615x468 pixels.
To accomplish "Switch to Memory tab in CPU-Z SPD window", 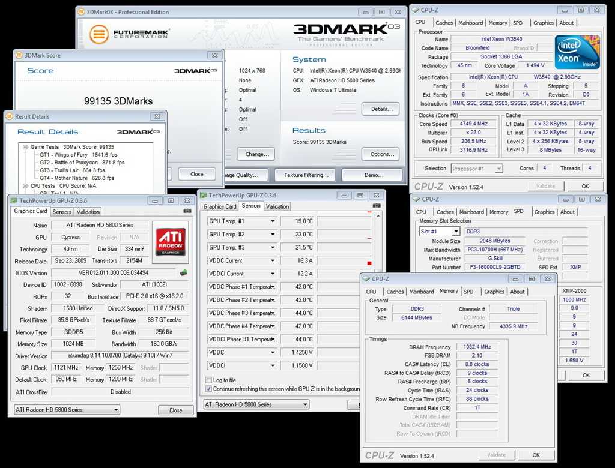I will [x=499, y=212].
